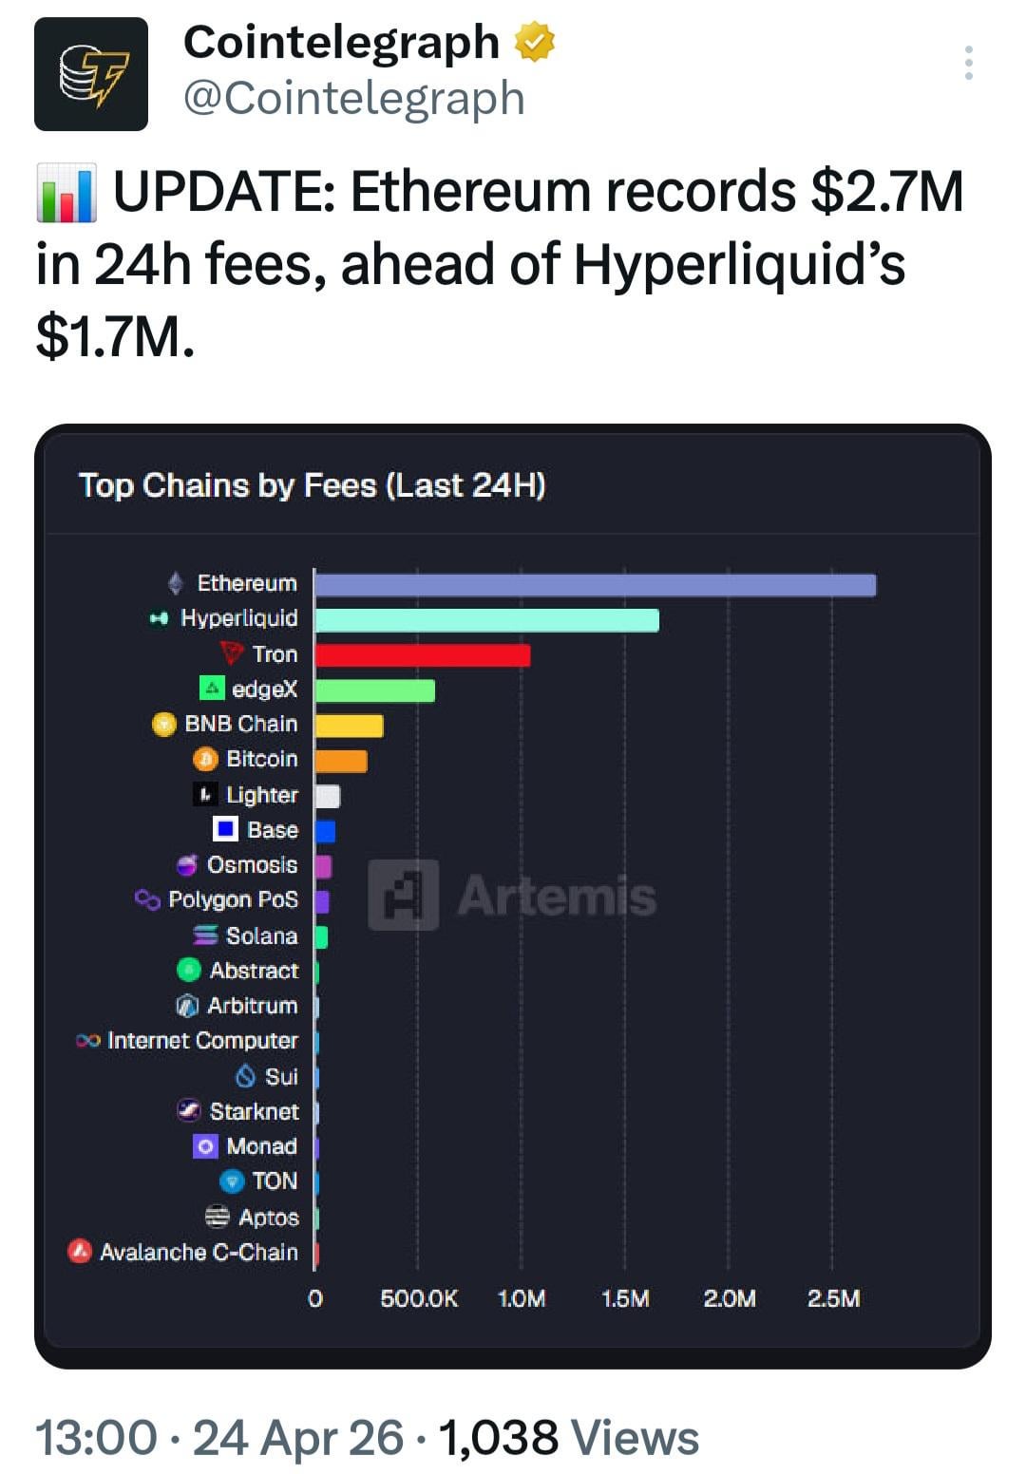This screenshot has height=1474, width=1026.
Task: Click the Hyperliquid fees bar
Action: 486,620
